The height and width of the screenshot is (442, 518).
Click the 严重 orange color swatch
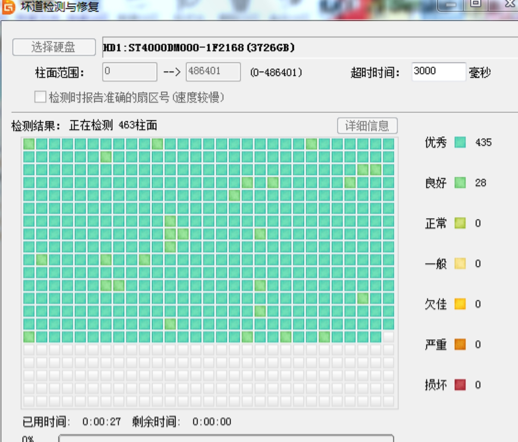[460, 344]
